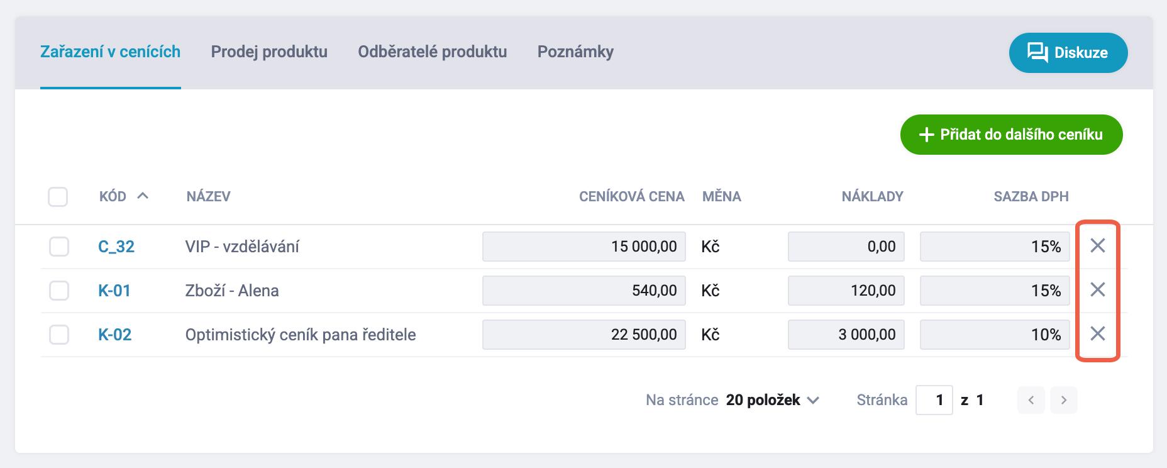Expand the 20 položek per-page dropdown
The image size is (1167, 468).
[773, 400]
